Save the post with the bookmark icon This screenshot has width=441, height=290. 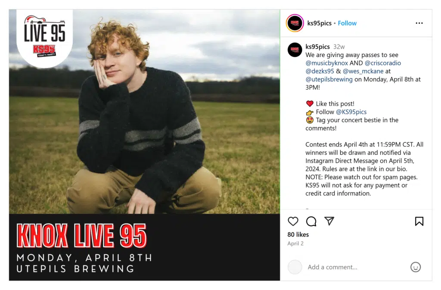coord(419,221)
